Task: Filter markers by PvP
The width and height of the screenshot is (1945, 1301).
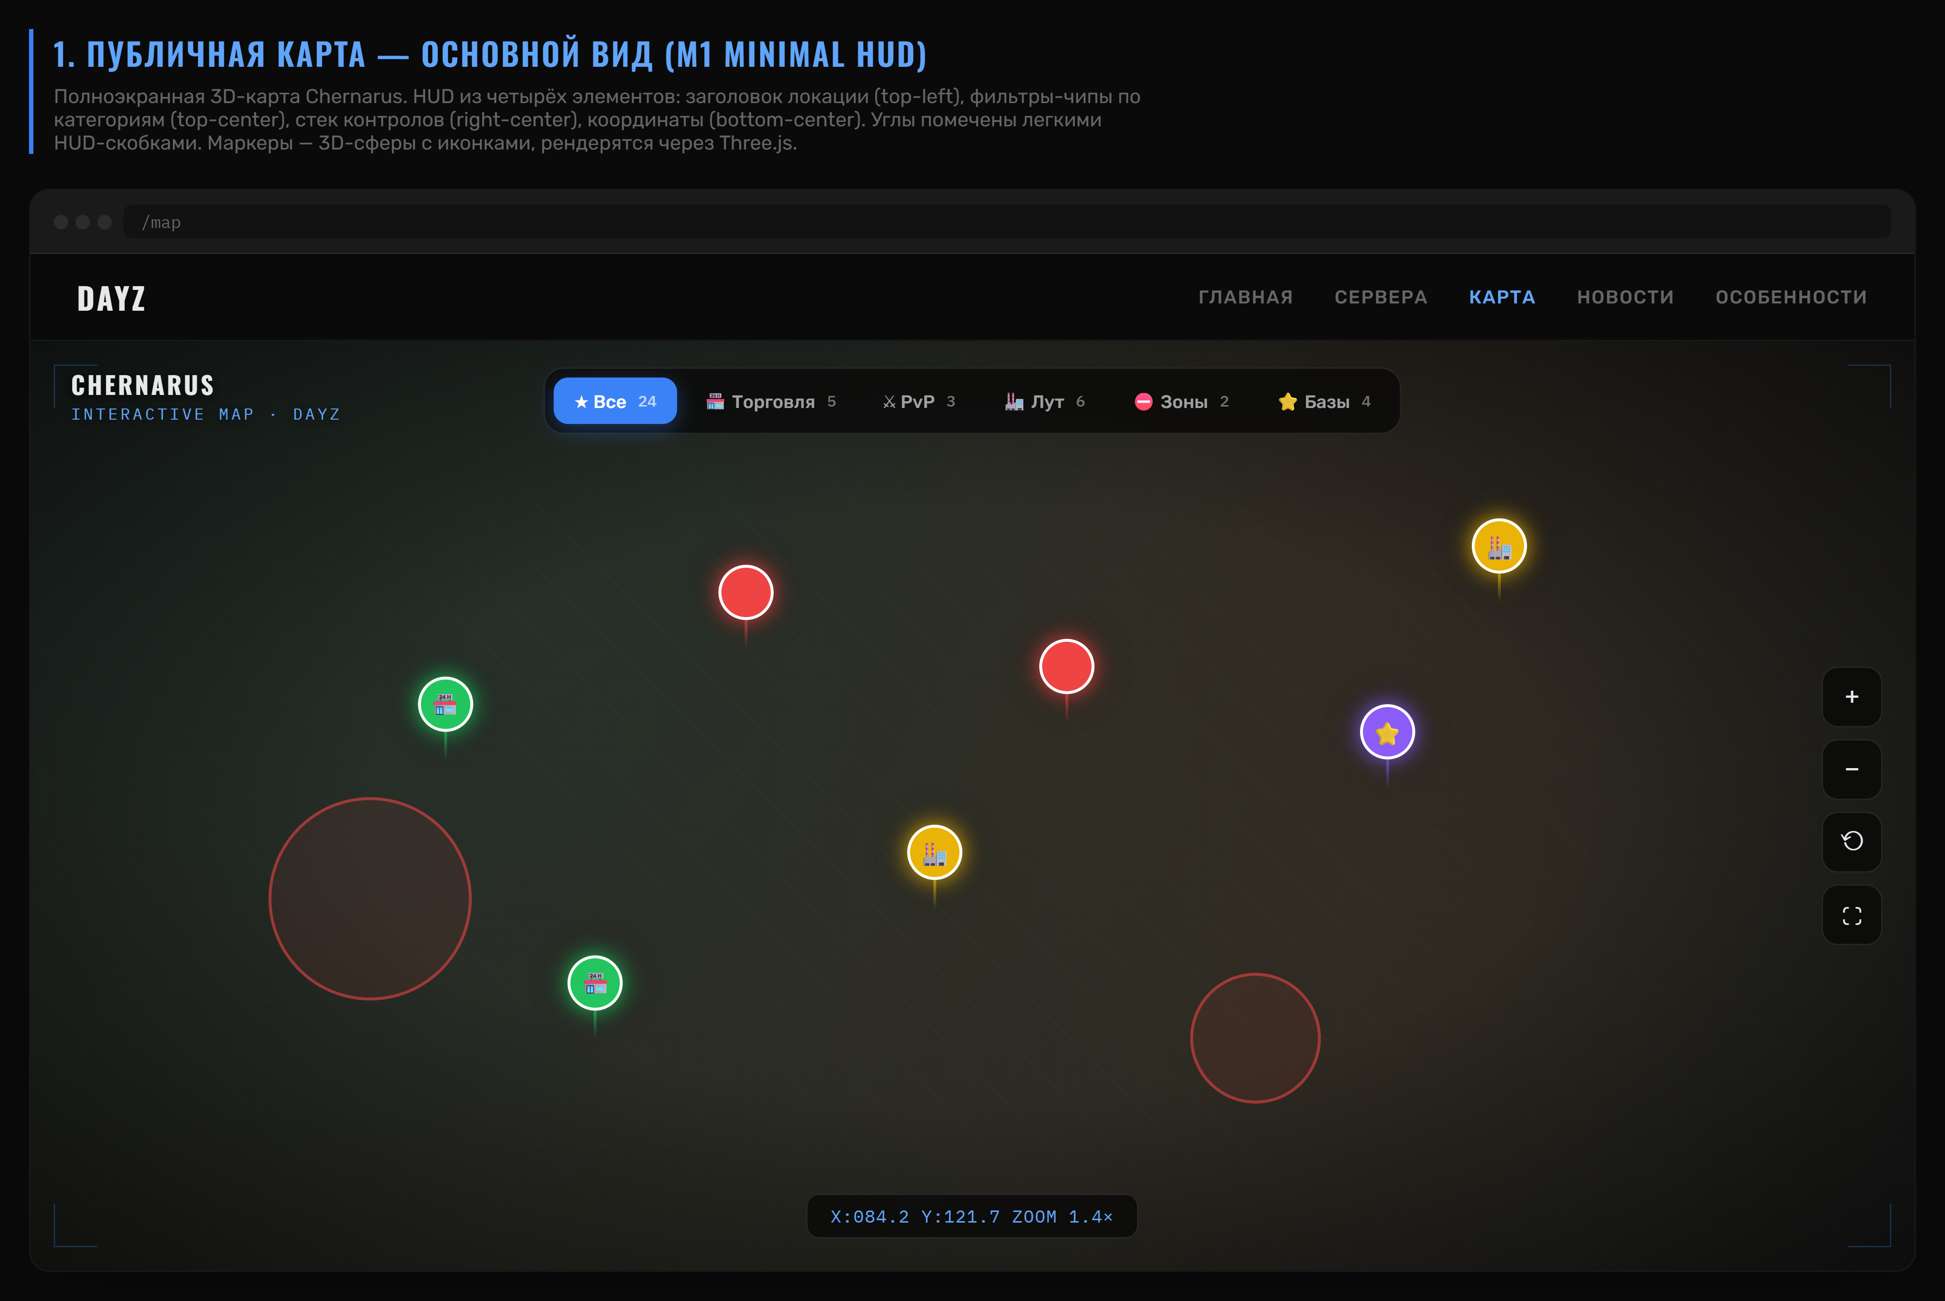Action: tap(919, 402)
